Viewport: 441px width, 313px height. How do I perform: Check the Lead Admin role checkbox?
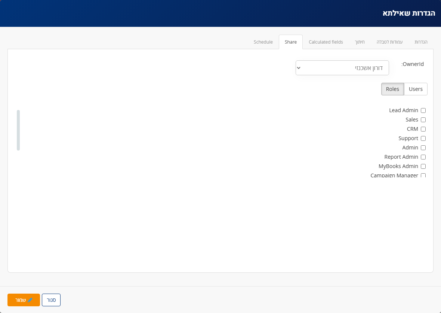pyautogui.click(x=423, y=111)
